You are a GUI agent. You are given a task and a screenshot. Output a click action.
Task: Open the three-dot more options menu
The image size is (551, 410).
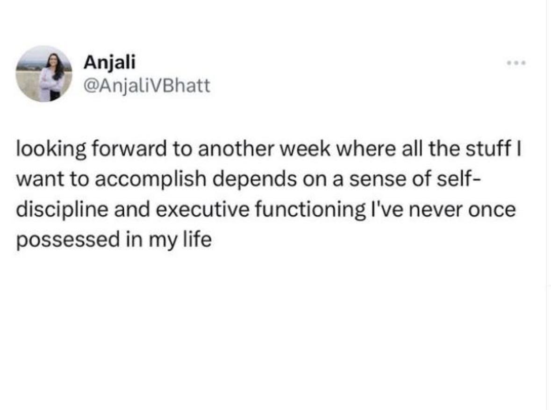(x=516, y=63)
